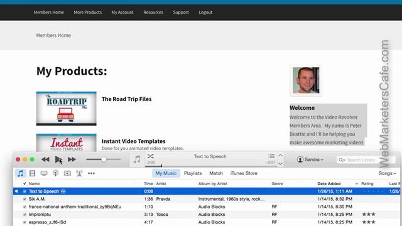Click the iTunes play button
Image resolution: width=402 pixels, height=226 pixels.
click(58, 159)
